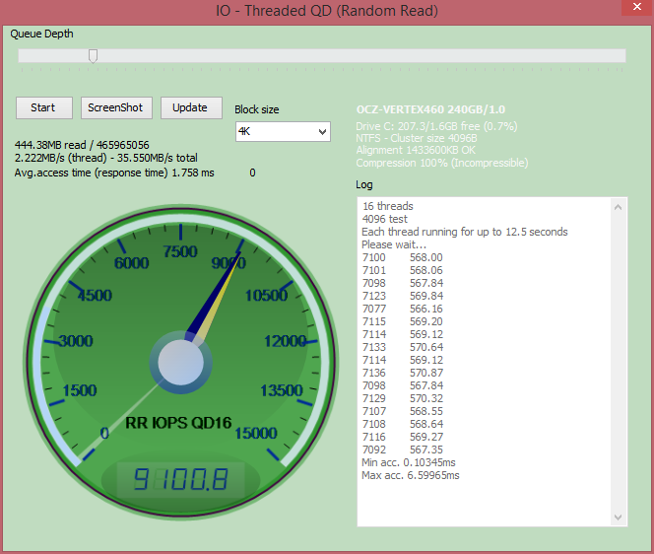654x554 pixels.
Task: Click the log scrollbar up arrow
Action: pos(619,207)
